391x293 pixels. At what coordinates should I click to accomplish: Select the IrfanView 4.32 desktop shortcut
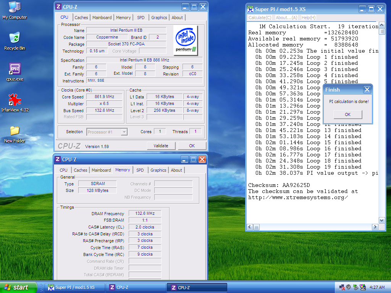point(15,103)
